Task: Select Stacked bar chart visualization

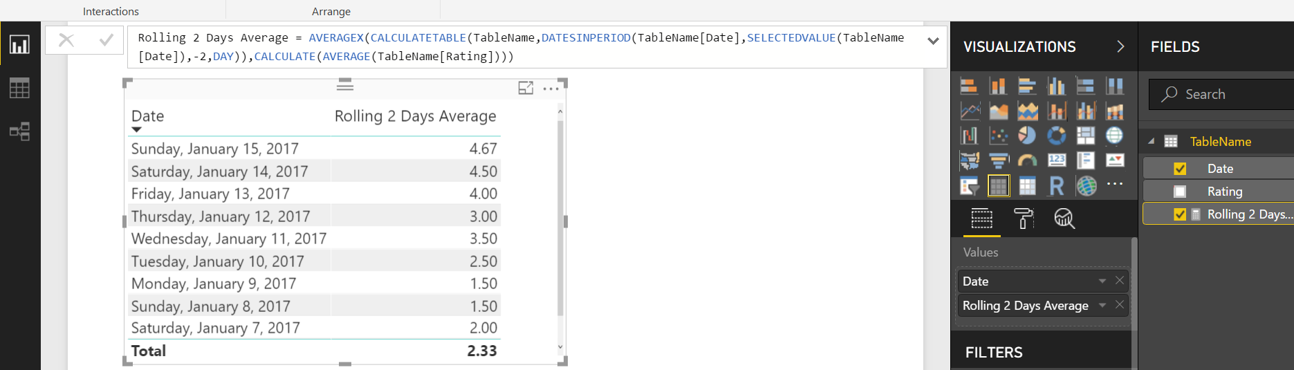Action: [x=969, y=86]
